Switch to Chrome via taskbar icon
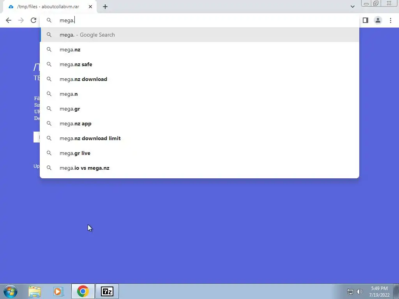 83,291
